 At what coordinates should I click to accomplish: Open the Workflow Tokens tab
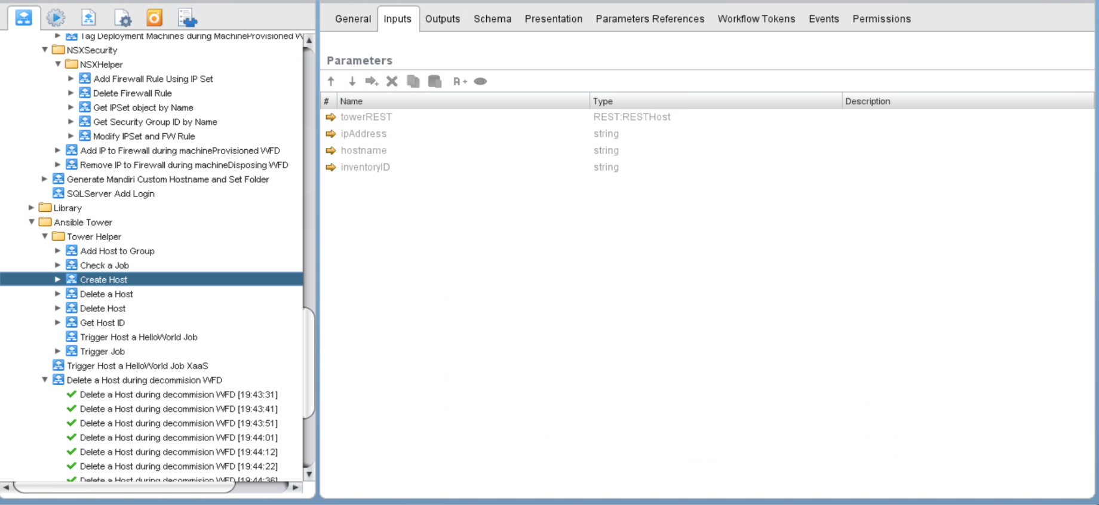tap(757, 19)
